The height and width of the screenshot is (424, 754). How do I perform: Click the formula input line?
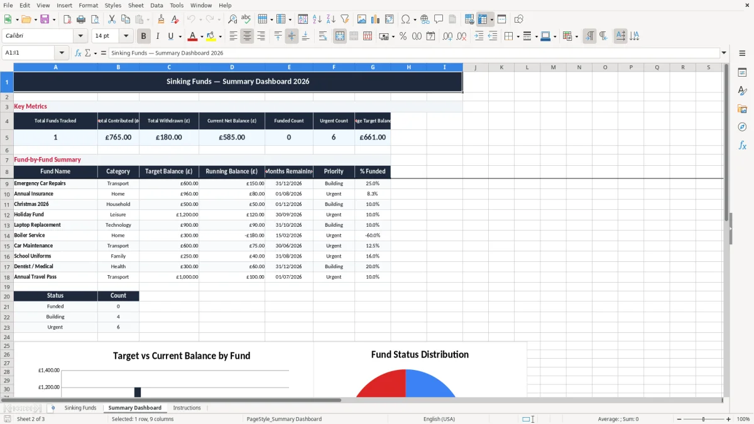[414, 53]
